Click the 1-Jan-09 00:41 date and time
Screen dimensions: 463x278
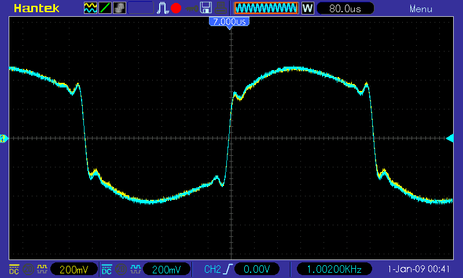418,269
